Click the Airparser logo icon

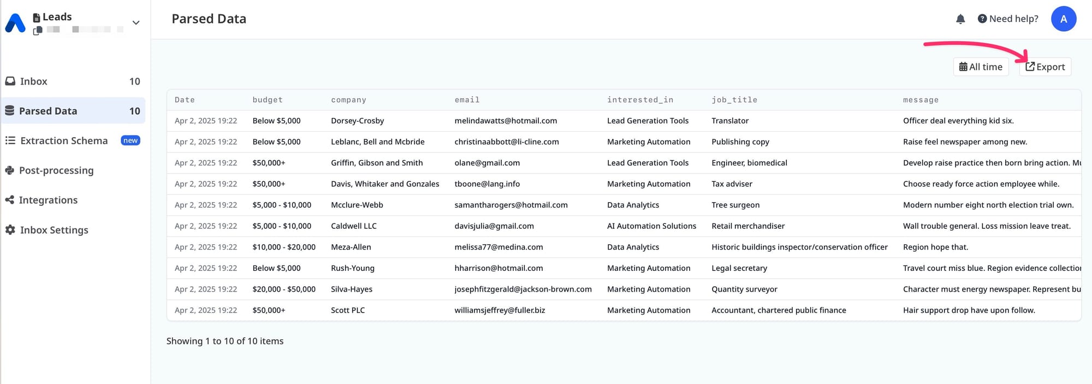[x=15, y=23]
